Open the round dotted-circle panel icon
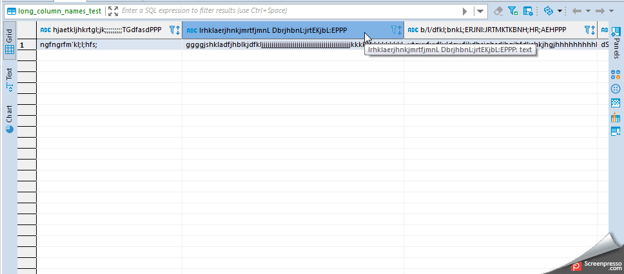This screenshot has height=274, width=624. (x=615, y=89)
